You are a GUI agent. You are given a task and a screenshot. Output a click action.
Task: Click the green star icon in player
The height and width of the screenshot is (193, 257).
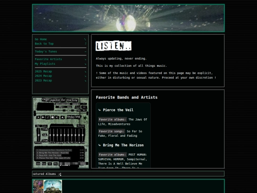click(x=85, y=118)
